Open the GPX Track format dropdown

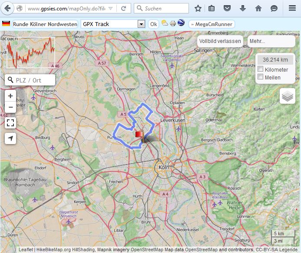tap(141, 24)
